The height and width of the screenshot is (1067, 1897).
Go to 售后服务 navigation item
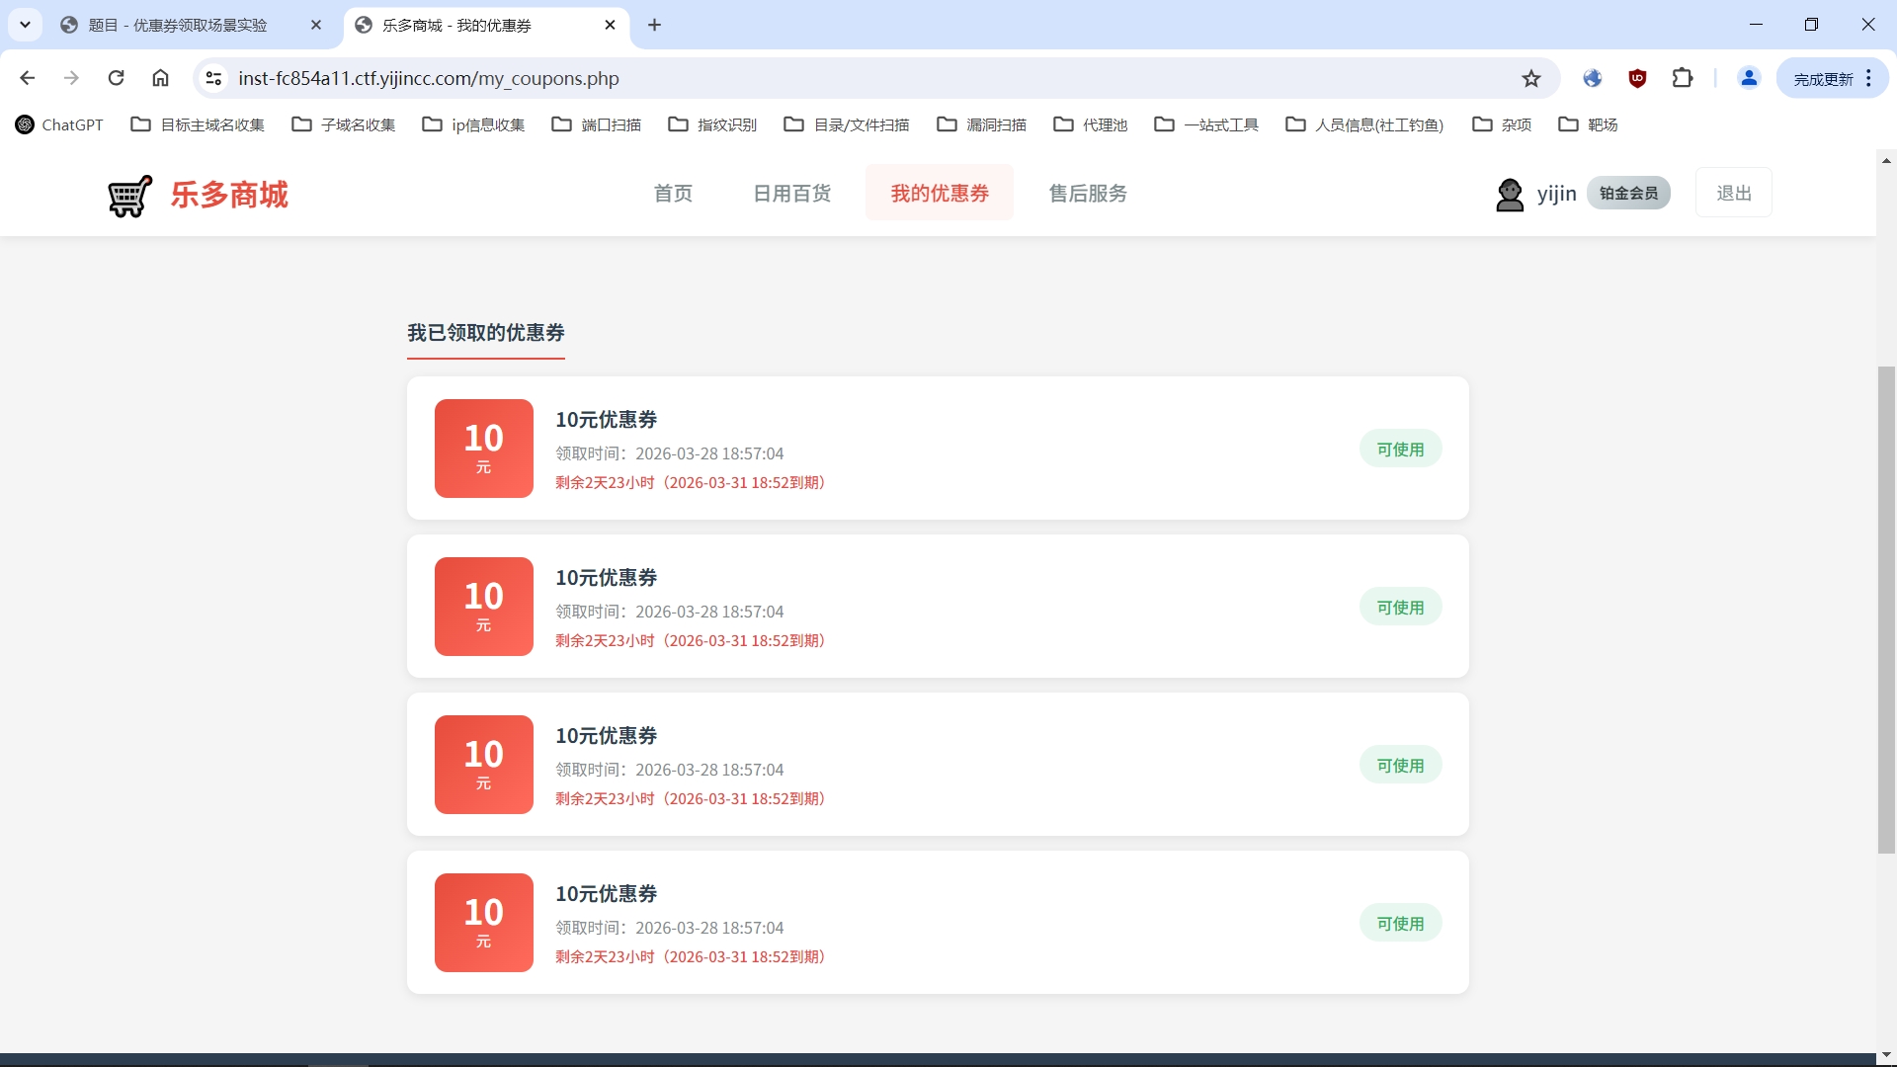click(1088, 194)
